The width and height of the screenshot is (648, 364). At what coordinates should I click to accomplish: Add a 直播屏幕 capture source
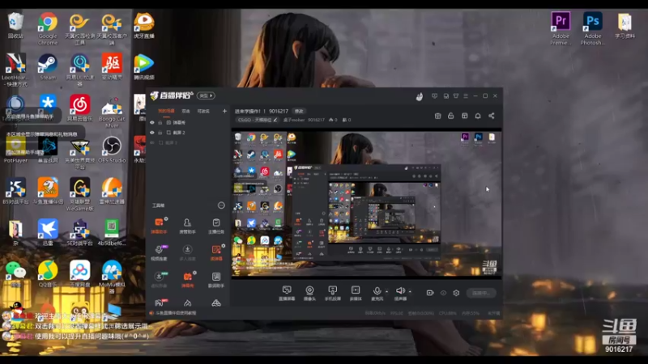(287, 293)
